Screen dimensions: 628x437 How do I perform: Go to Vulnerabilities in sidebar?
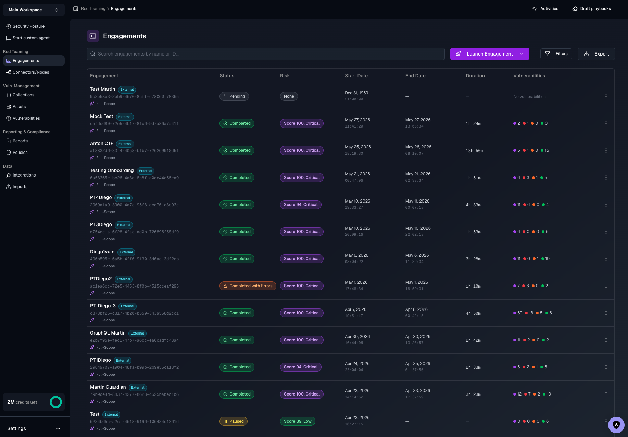click(26, 118)
